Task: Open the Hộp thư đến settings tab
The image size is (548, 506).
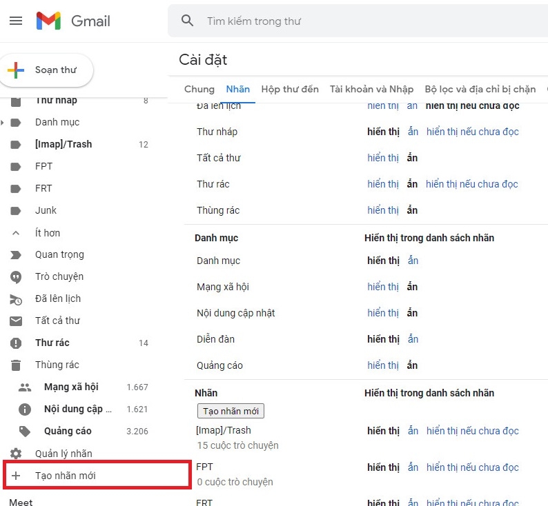Action: pyautogui.click(x=290, y=90)
